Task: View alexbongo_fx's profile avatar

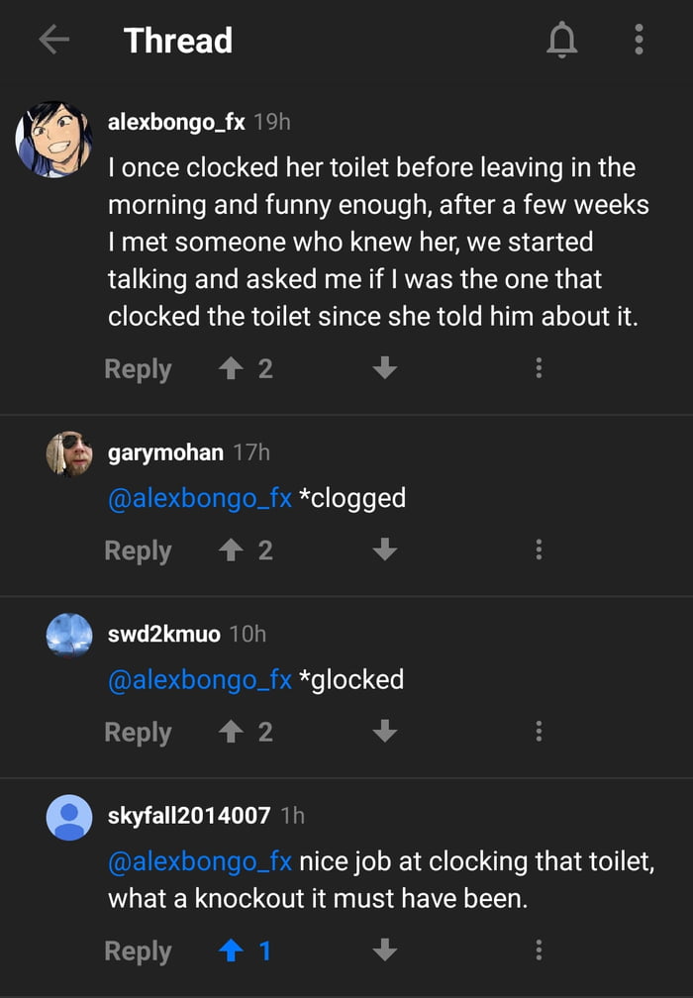Action: pyautogui.click(x=53, y=140)
